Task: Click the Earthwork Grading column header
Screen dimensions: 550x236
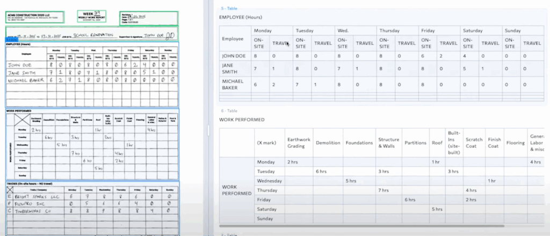Action: pyautogui.click(x=299, y=143)
